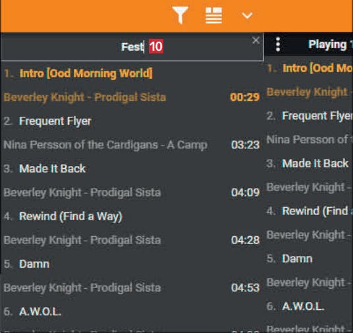Select Made It Back in Playing panel

315,164
